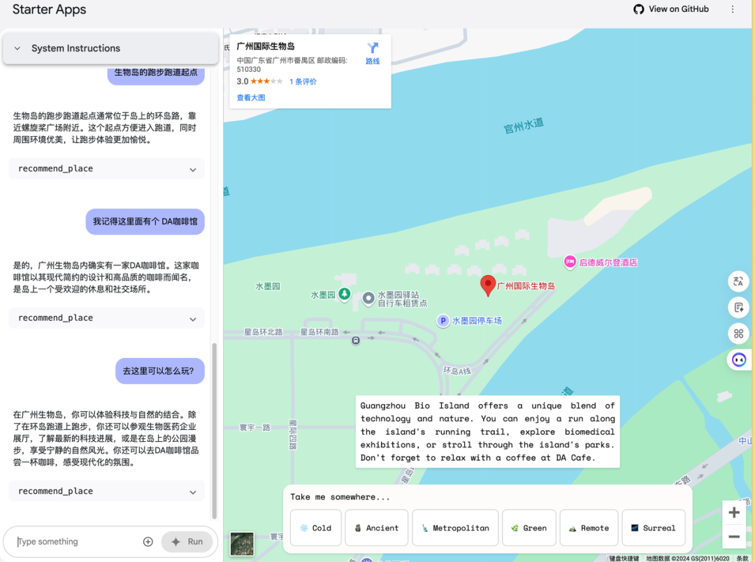Image resolution: width=755 pixels, height=562 pixels.
Task: Collapse the System Instructions section
Action: (x=17, y=48)
